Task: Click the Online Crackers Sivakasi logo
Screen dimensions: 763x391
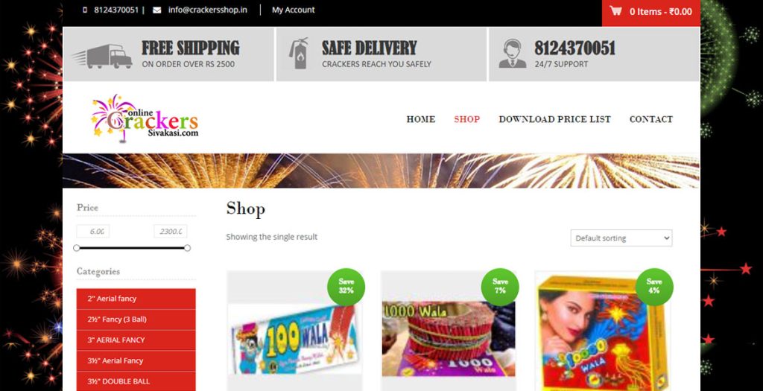Action: coord(145,118)
